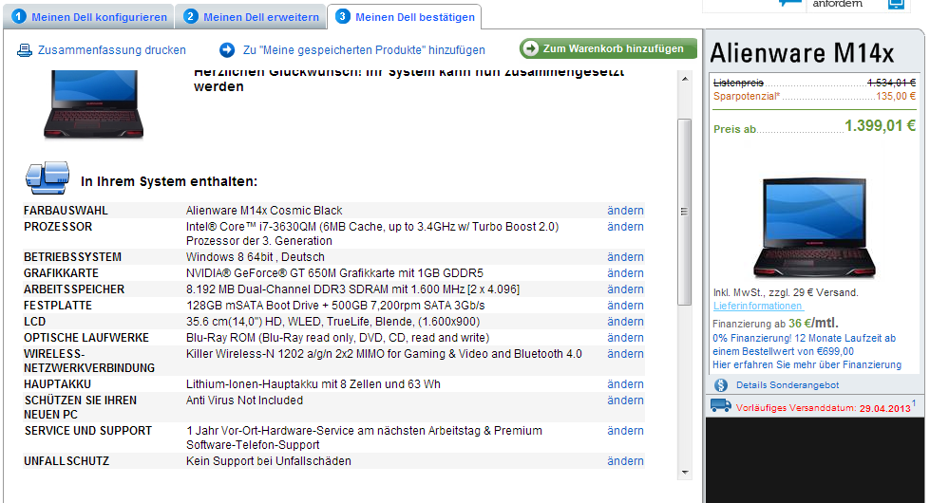
Task: Change the FARBAUSWAHL selection via ändern
Action: (625, 211)
